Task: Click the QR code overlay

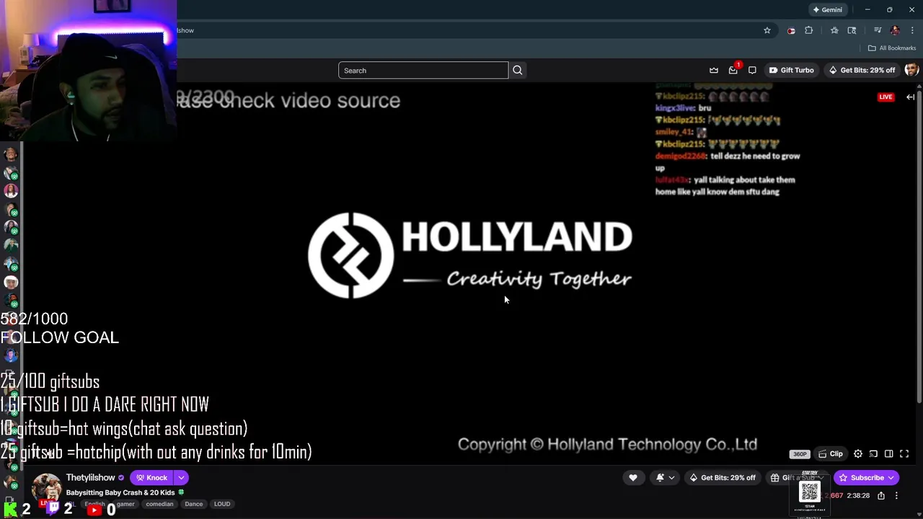Action: 809,492
